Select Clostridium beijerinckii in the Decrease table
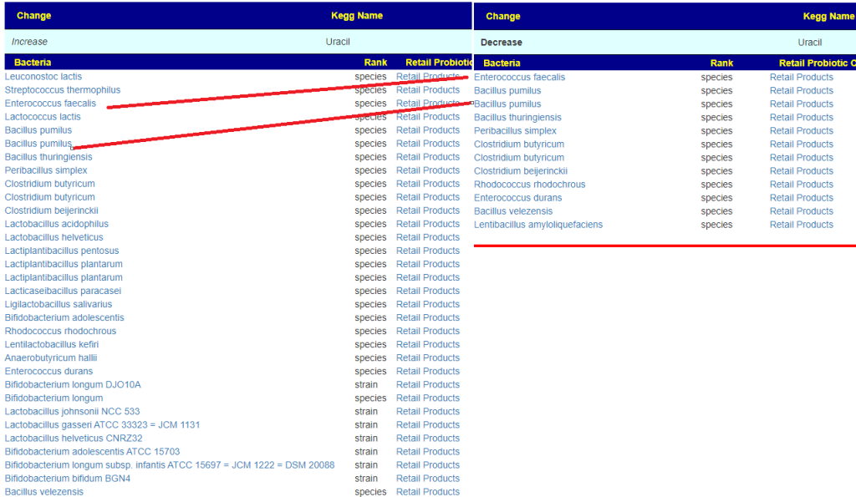 pyautogui.click(x=520, y=170)
